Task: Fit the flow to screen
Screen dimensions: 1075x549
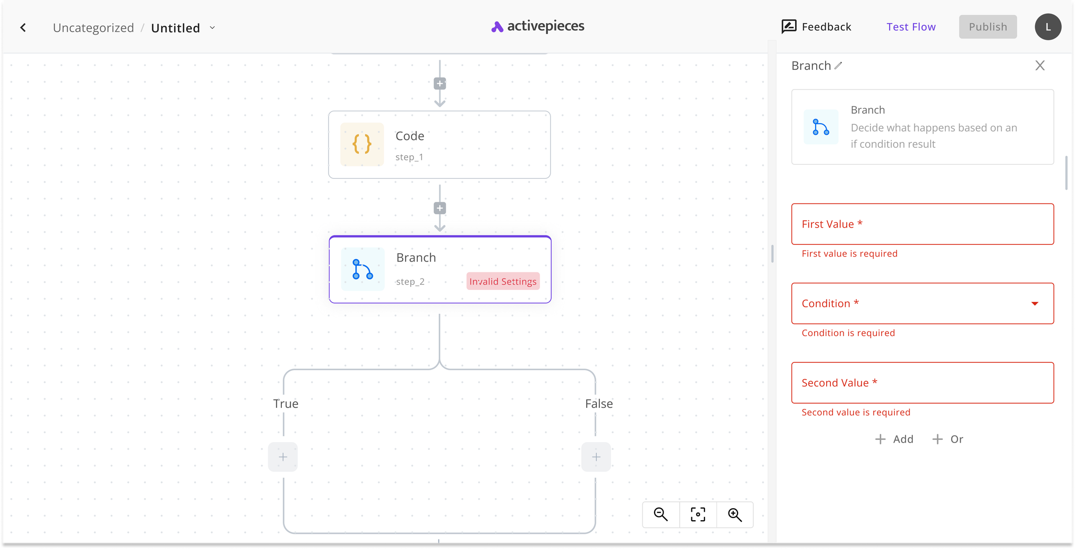Action: pos(698,514)
